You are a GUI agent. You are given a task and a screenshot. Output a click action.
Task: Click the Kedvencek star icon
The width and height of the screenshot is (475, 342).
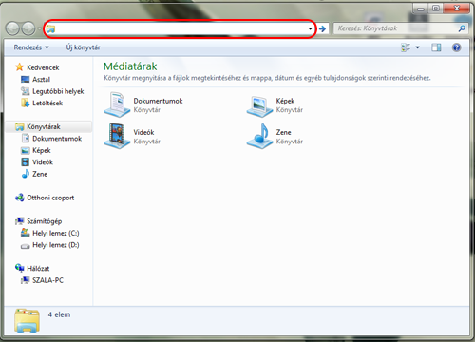pyautogui.click(x=20, y=67)
